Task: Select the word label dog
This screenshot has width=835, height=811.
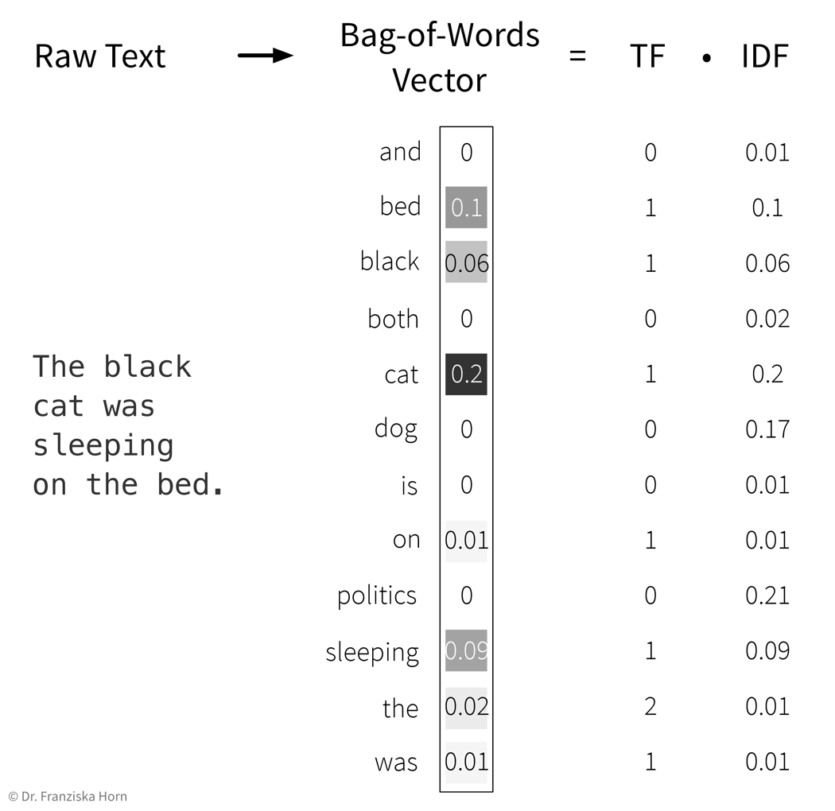Action: (x=397, y=429)
